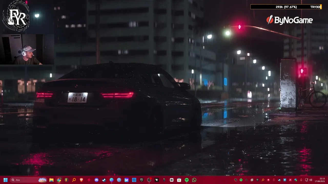Click the orange magnifier icon in system tray
Viewport: 328px width, 184px height.
pos(263,180)
